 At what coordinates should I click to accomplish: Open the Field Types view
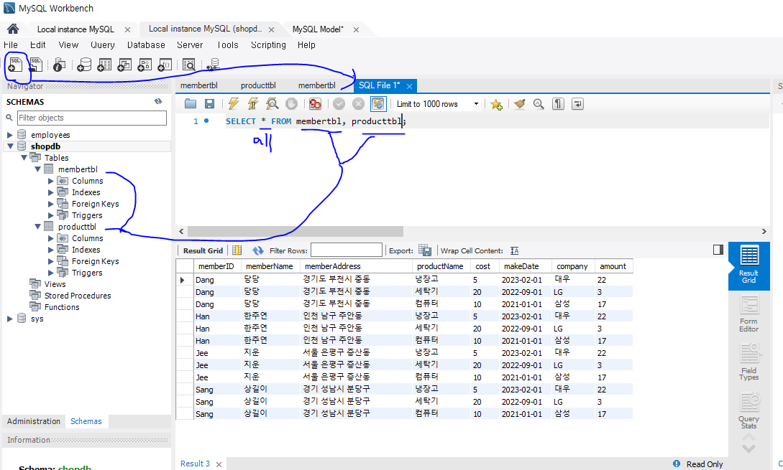tap(748, 362)
